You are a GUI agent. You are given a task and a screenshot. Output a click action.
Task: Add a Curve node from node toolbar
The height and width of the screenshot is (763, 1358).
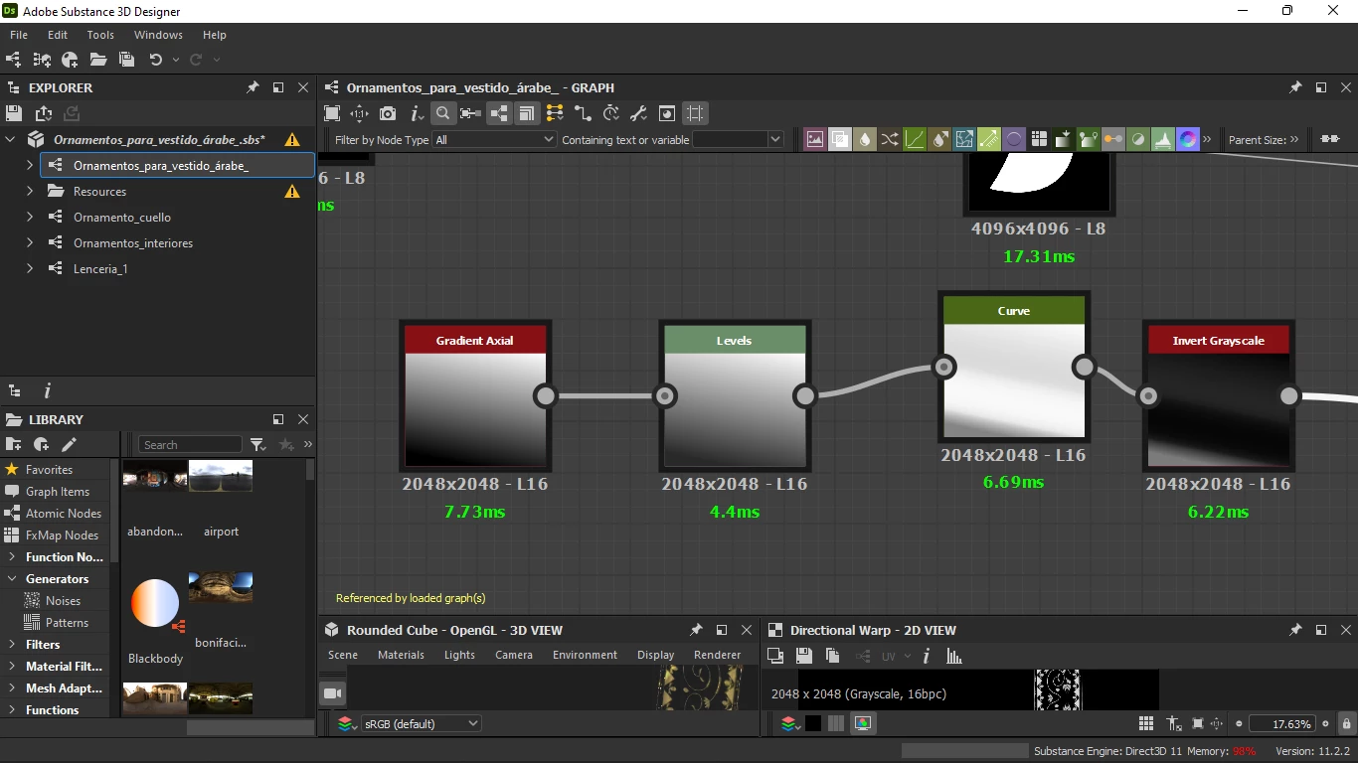(x=915, y=139)
